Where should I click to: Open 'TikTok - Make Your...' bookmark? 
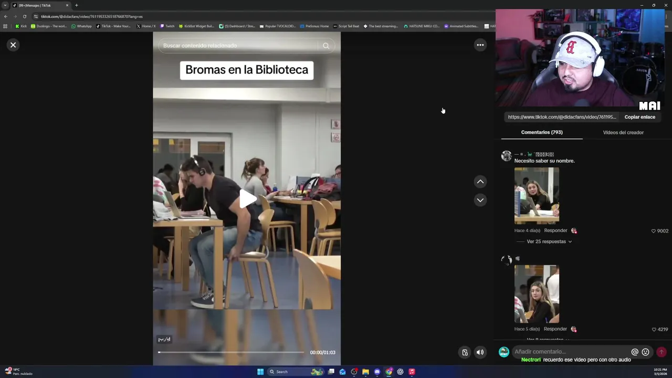point(113,26)
